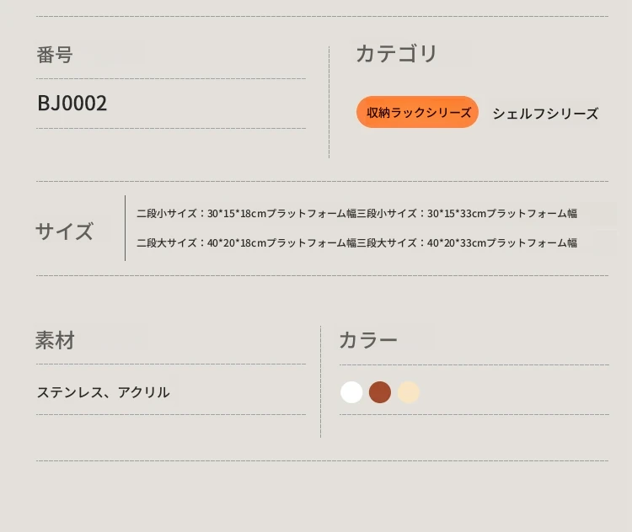The height and width of the screenshot is (532, 632).
Task: Click the カラー heading
Action: (368, 340)
